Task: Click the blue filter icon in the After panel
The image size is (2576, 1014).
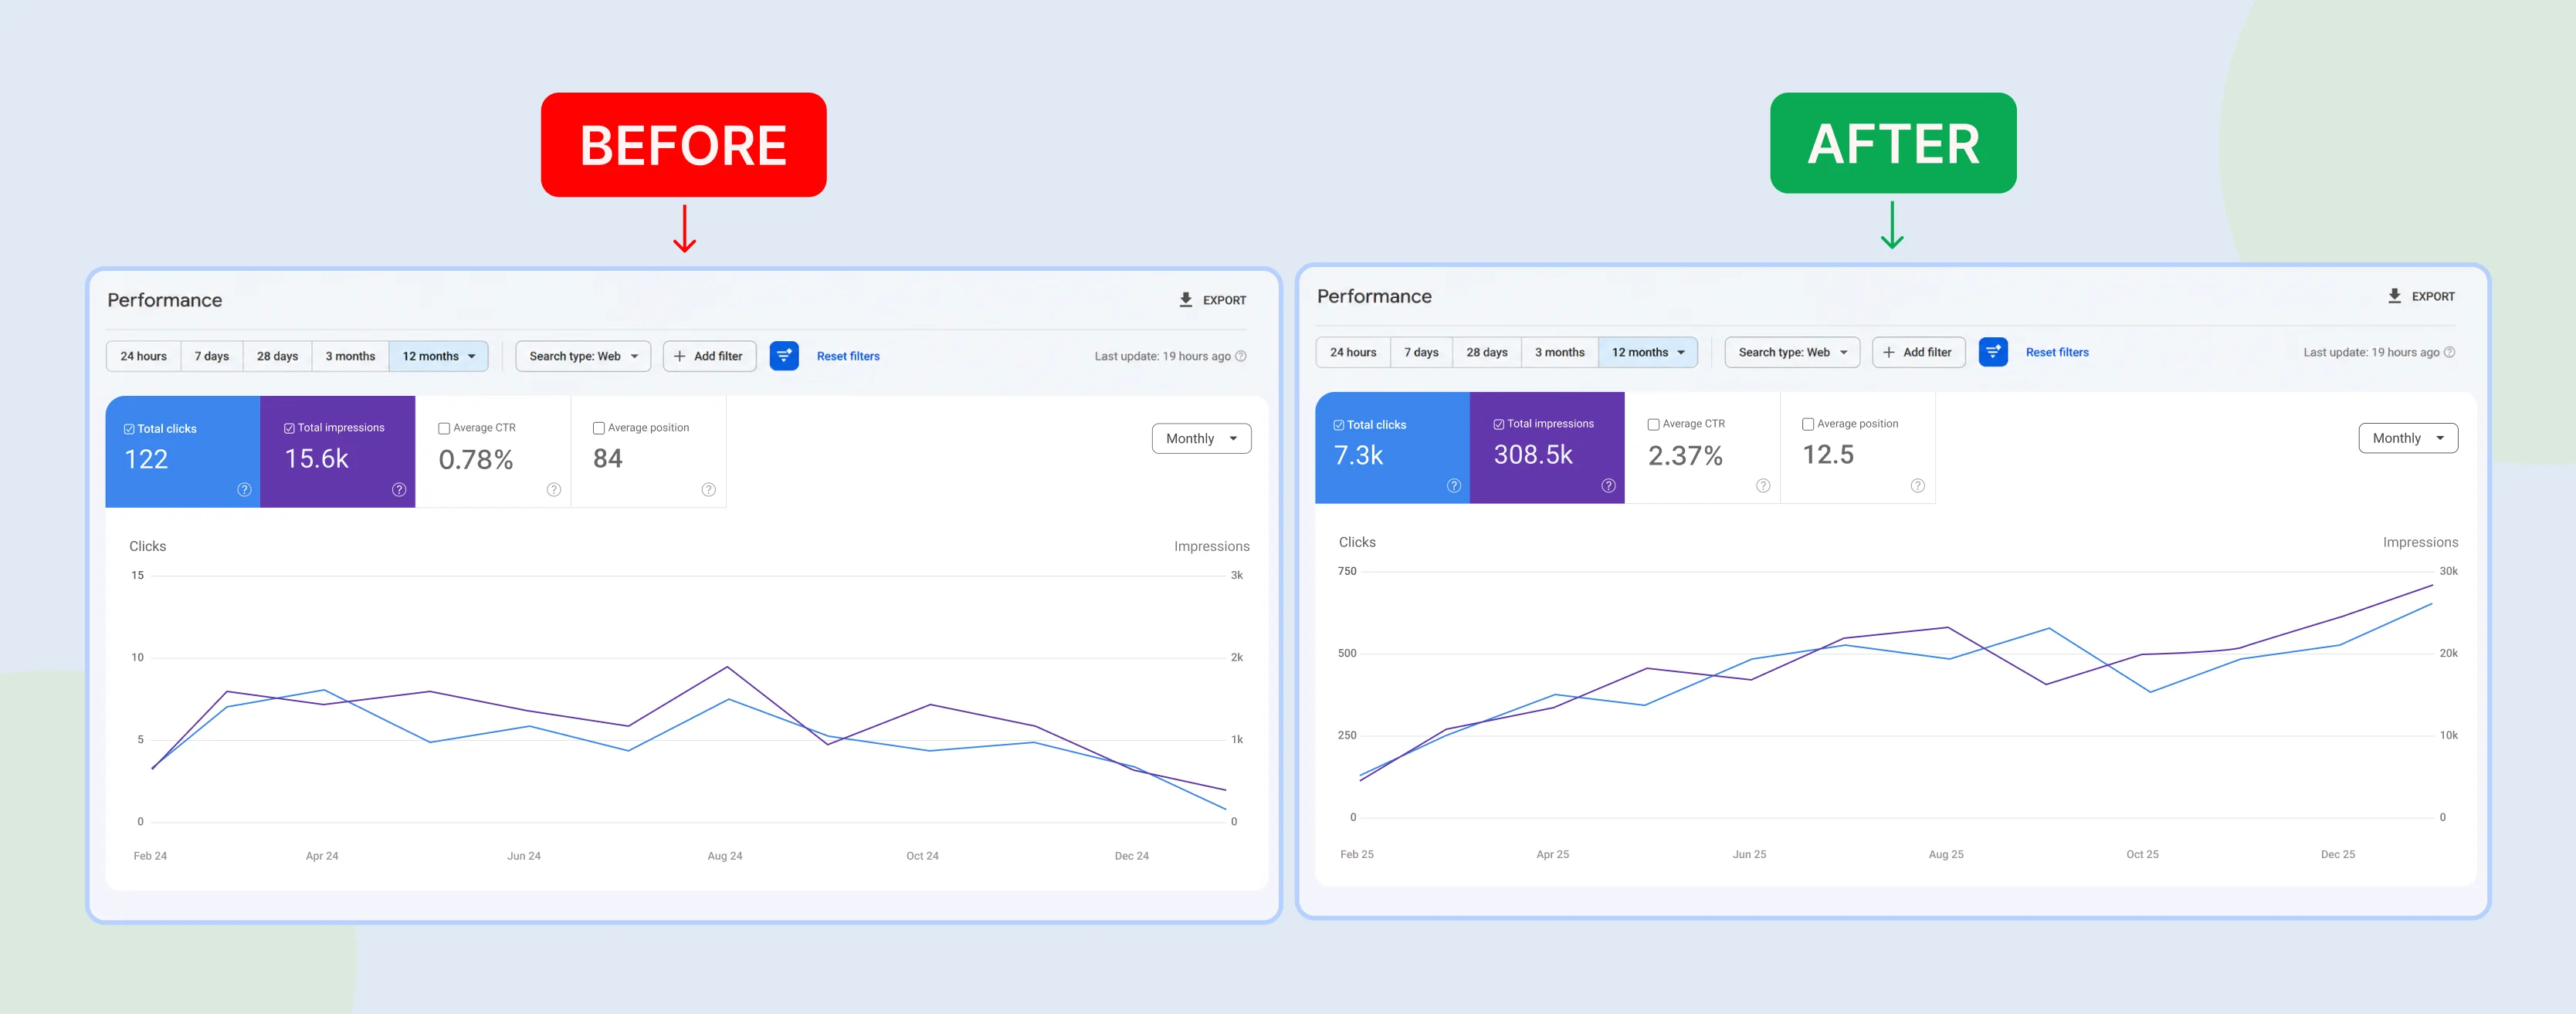Action: [1993, 352]
